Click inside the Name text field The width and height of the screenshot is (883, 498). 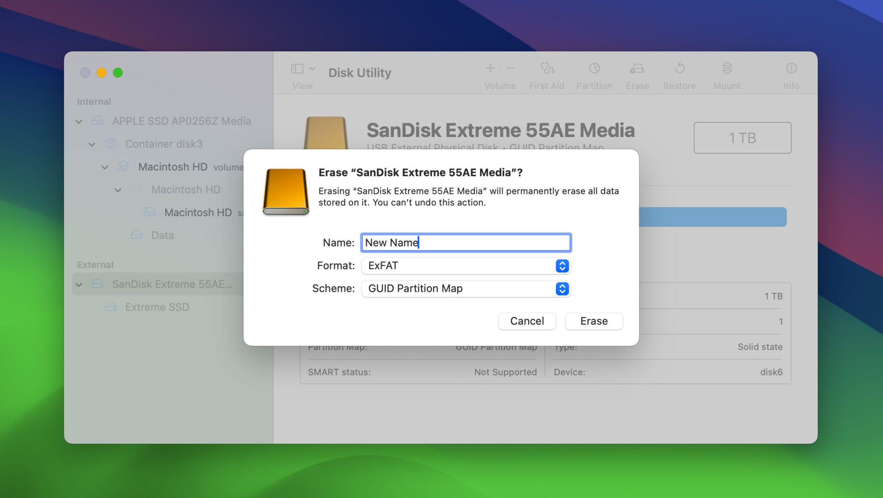point(466,242)
